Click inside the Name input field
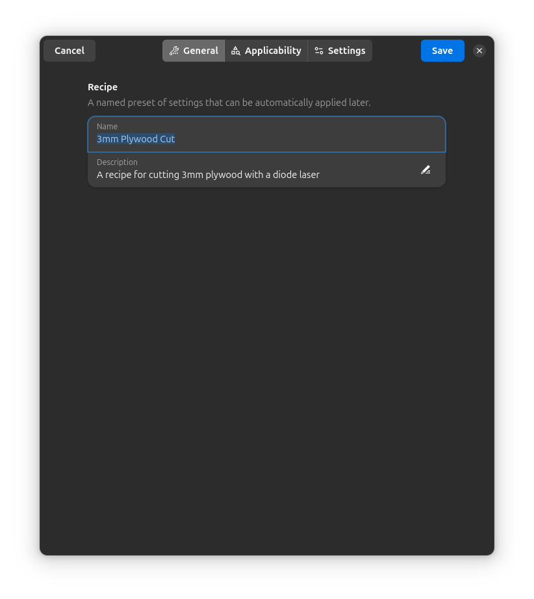 260,138
